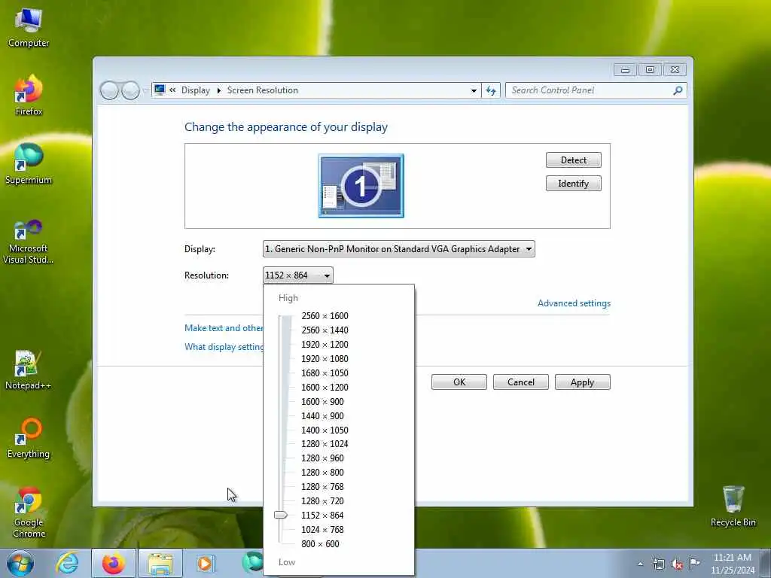Choose 1680 × 1050 resolution
The height and width of the screenshot is (578, 771).
325,373
